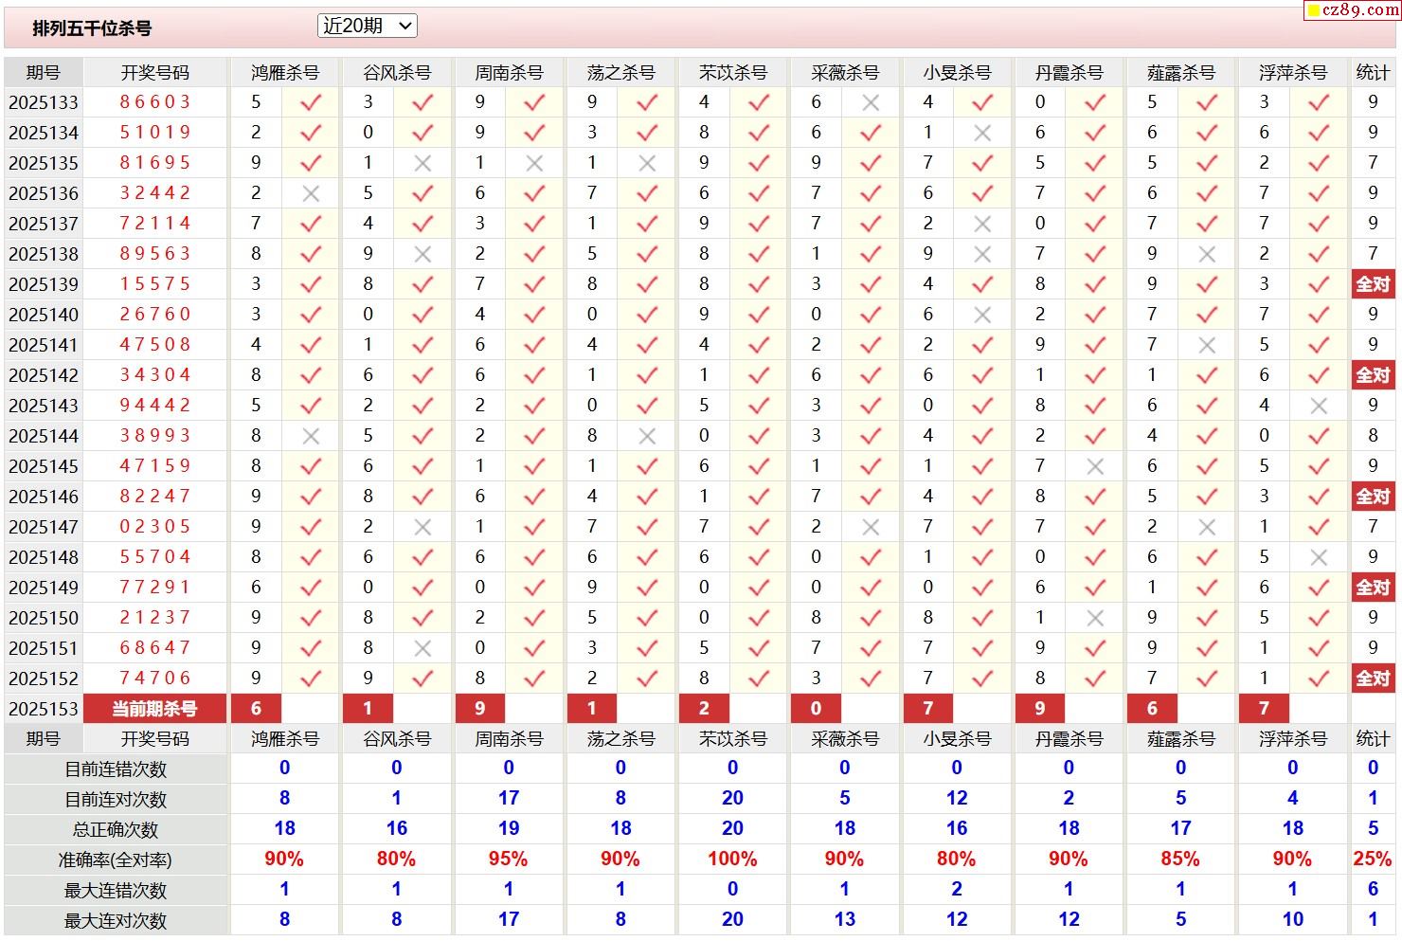
Task: Click the red 当前期杀号 label
Action: [154, 708]
